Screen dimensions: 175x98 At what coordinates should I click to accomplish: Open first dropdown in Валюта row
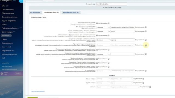(103, 87)
